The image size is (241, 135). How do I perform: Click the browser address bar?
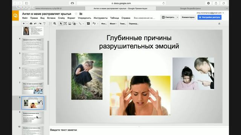(121, 3)
